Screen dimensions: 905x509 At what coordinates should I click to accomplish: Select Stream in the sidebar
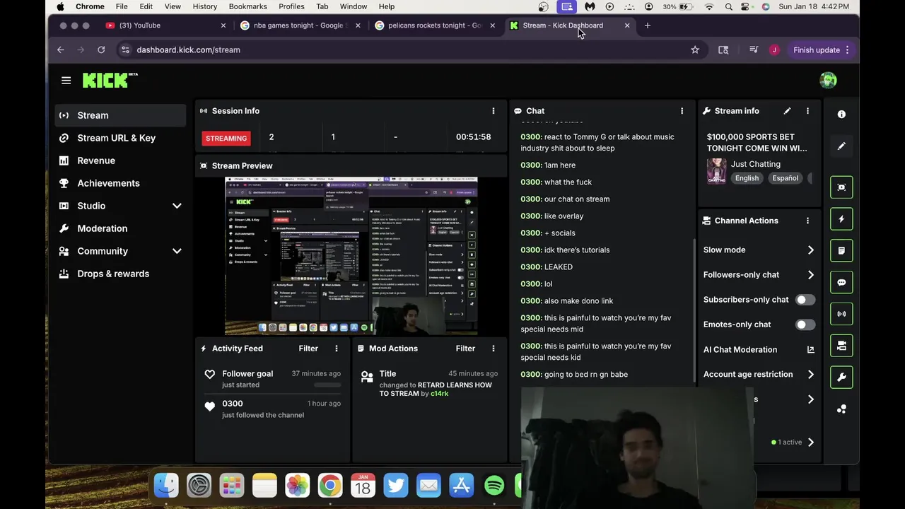120,115
